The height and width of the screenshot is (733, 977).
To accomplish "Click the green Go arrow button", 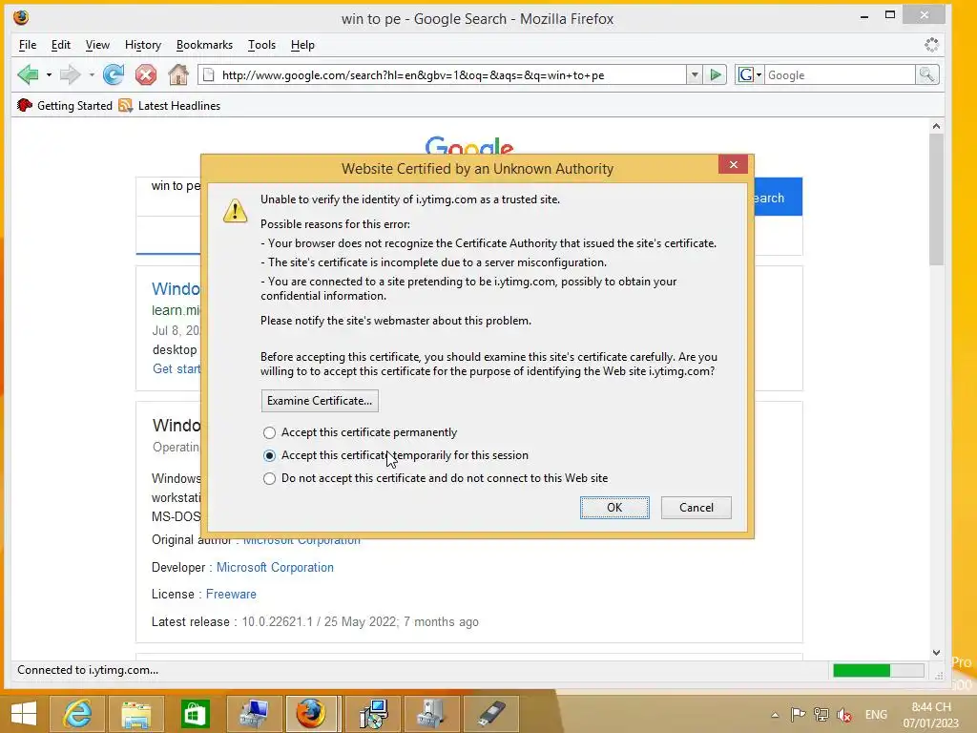I will (x=716, y=75).
